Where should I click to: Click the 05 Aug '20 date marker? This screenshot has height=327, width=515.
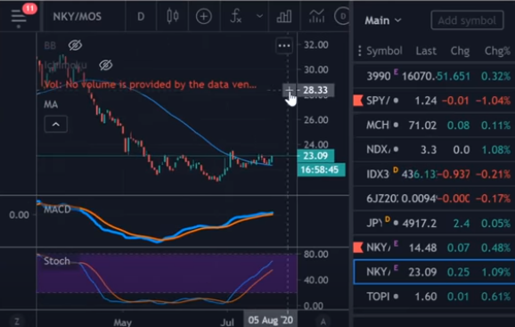pyautogui.click(x=270, y=320)
